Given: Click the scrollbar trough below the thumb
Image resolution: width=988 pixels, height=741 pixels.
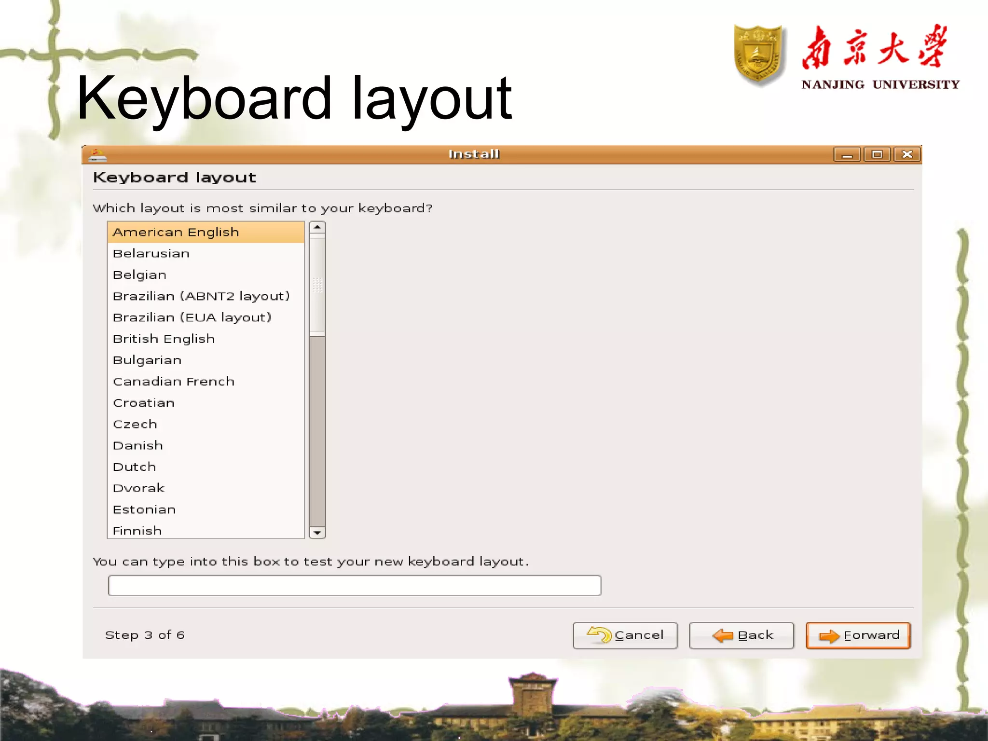Looking at the screenshot, I should point(317,431).
